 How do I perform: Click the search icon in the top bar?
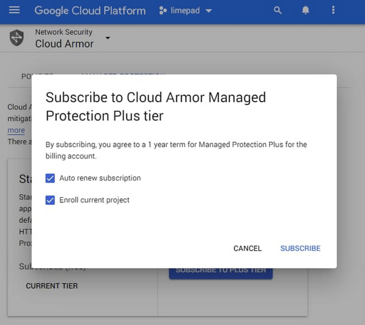277,10
